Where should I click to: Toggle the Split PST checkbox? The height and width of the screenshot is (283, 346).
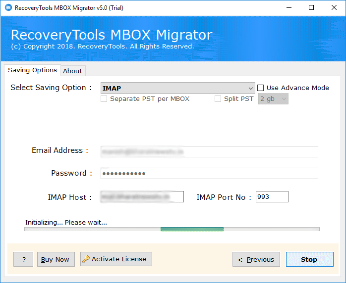(x=218, y=98)
